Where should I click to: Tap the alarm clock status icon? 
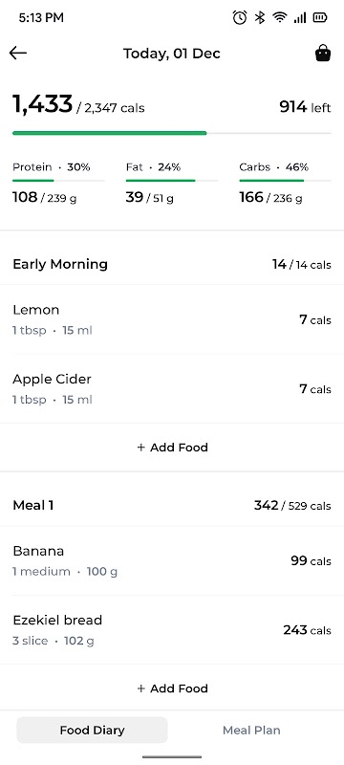coord(239,18)
